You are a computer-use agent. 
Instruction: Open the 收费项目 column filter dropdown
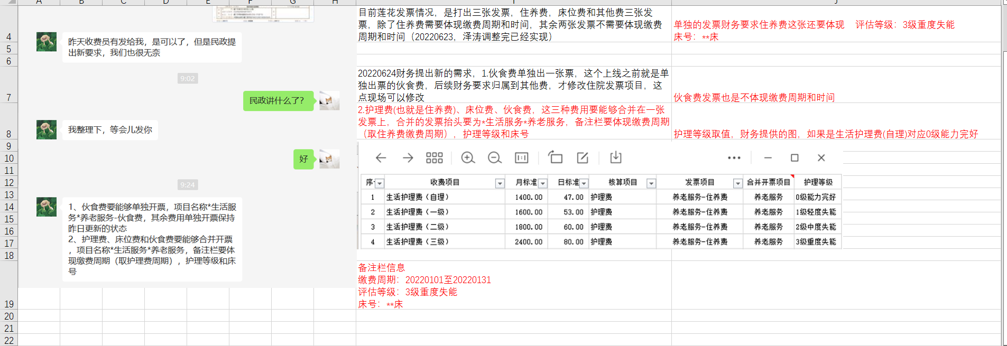click(500, 183)
